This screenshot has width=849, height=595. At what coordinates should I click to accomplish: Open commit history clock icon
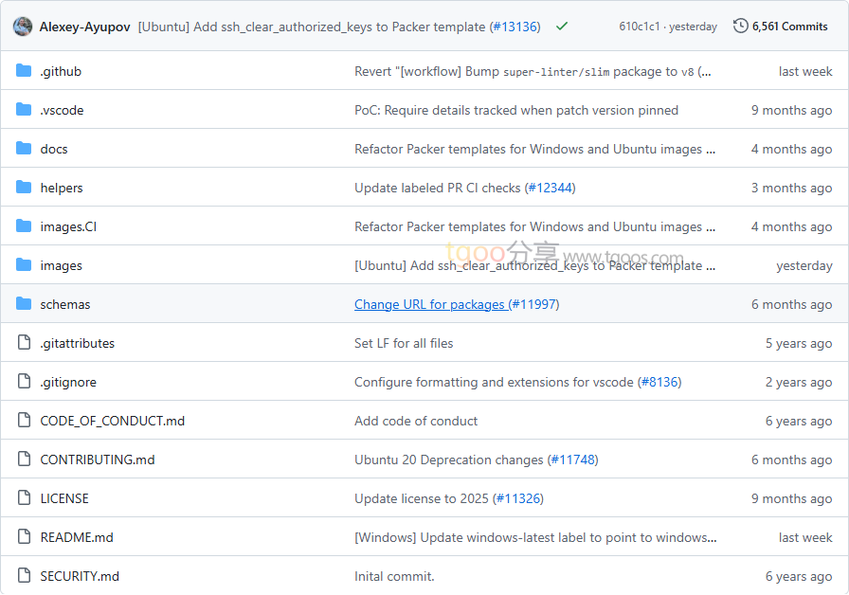tap(740, 27)
